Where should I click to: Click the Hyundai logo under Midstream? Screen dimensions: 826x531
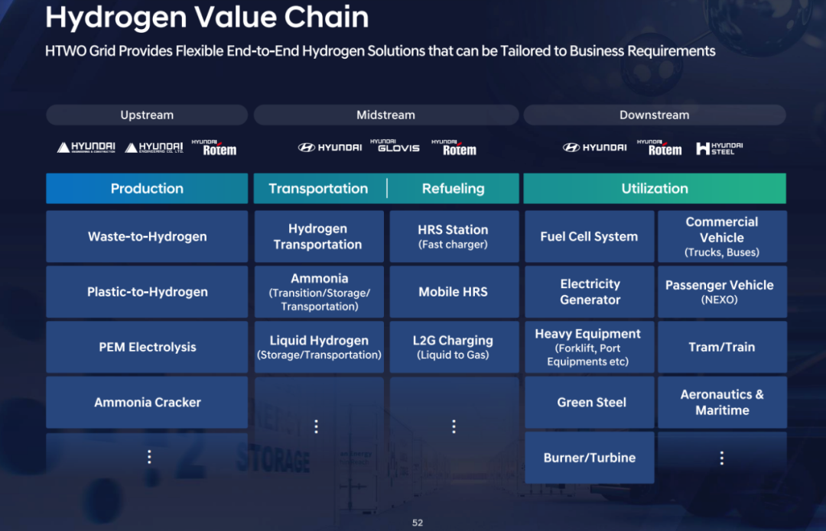pos(330,147)
